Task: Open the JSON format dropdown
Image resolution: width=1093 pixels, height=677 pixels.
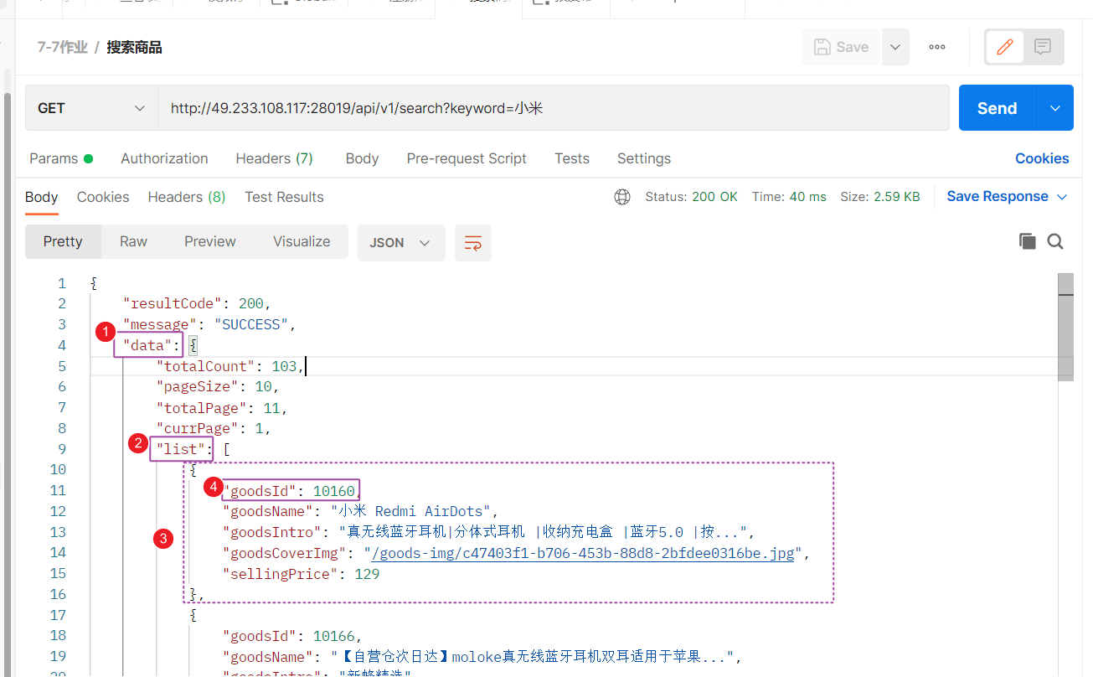Action: pos(400,243)
